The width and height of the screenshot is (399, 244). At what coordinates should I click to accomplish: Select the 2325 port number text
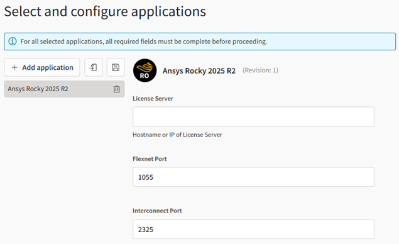point(146,230)
